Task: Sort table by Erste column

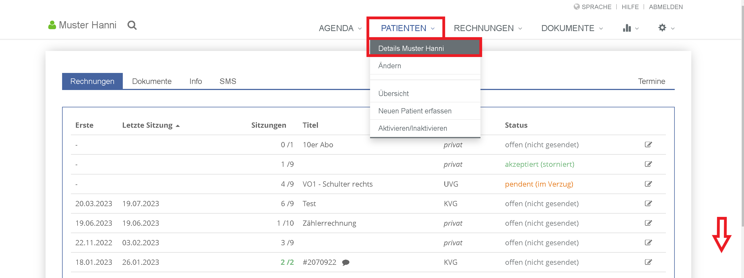Action: tap(84, 125)
